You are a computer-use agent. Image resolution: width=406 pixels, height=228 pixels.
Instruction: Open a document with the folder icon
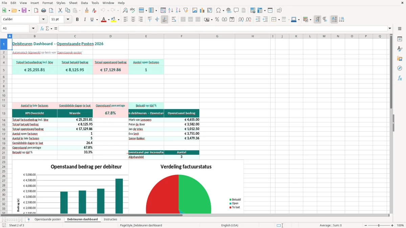point(14,10)
